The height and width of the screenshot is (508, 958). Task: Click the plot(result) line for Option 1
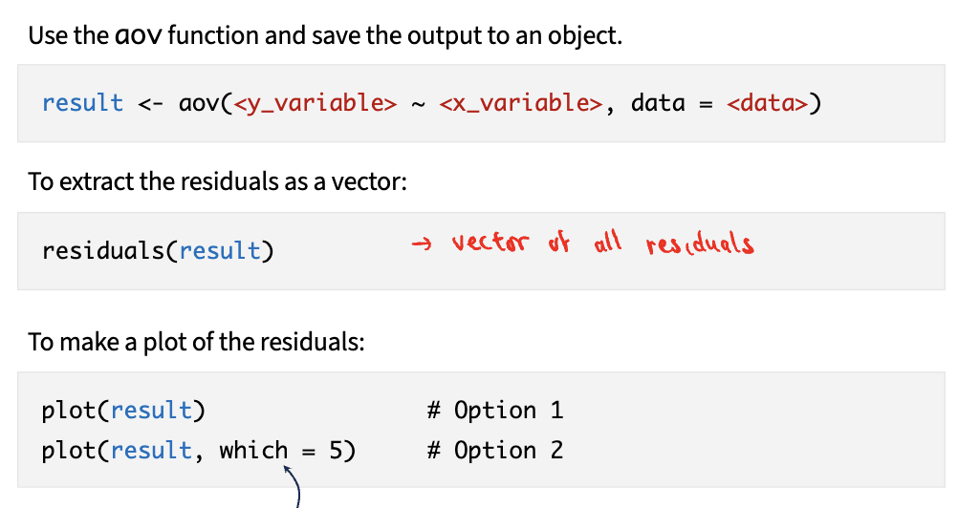(123, 411)
